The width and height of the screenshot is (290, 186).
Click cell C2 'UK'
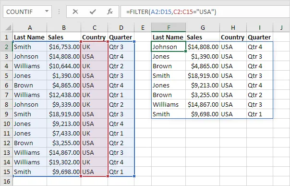pyautogui.click(x=94, y=47)
